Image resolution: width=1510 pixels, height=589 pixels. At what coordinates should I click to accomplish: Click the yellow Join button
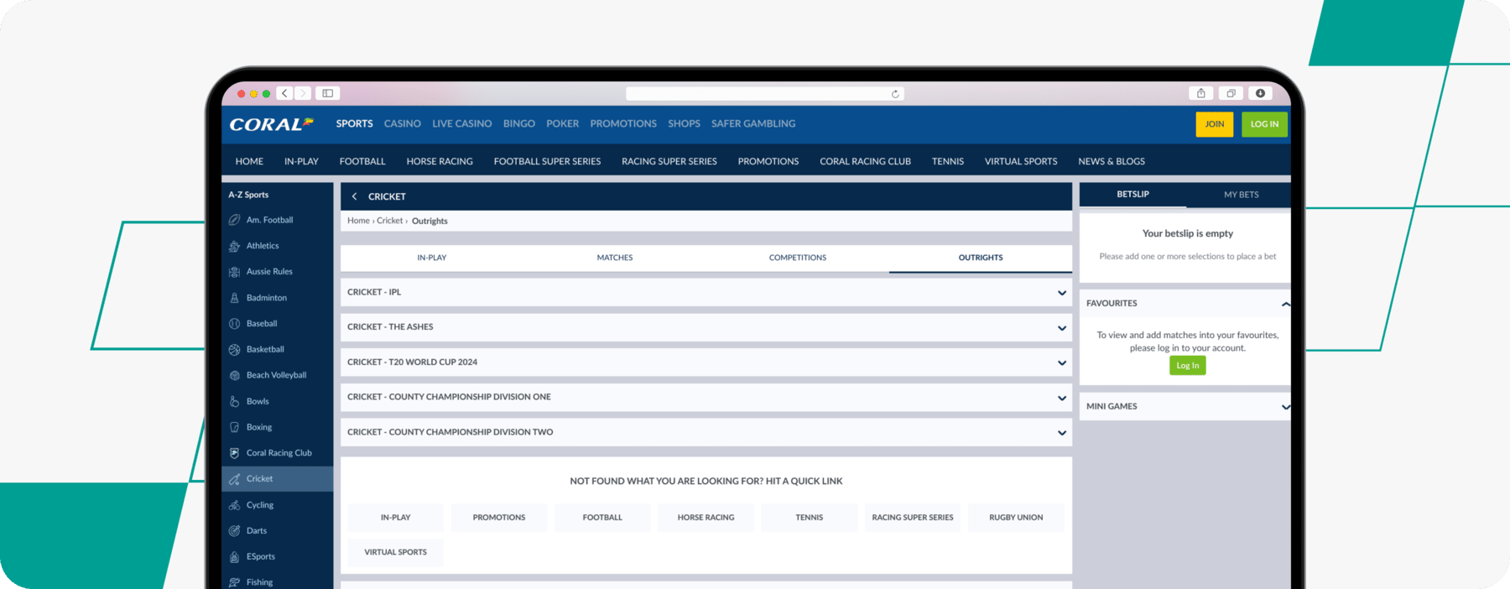click(x=1215, y=124)
